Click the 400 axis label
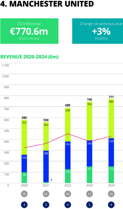Viewport: 123px width, 209px height. pyautogui.click(x=6, y=142)
